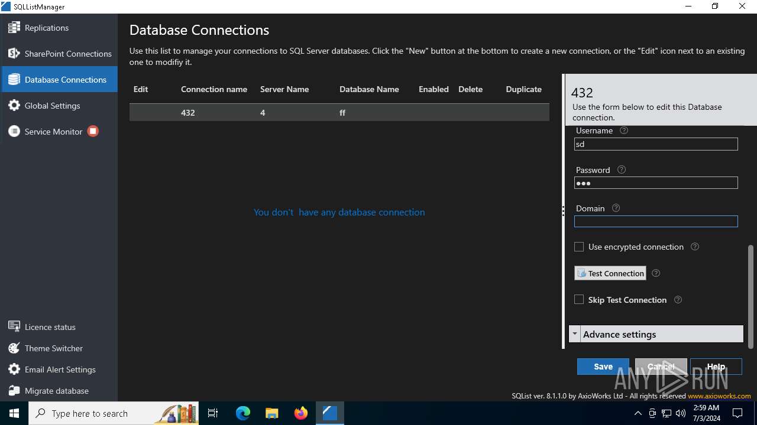757x425 pixels.
Task: Open network status tray icon
Action: pos(666,413)
